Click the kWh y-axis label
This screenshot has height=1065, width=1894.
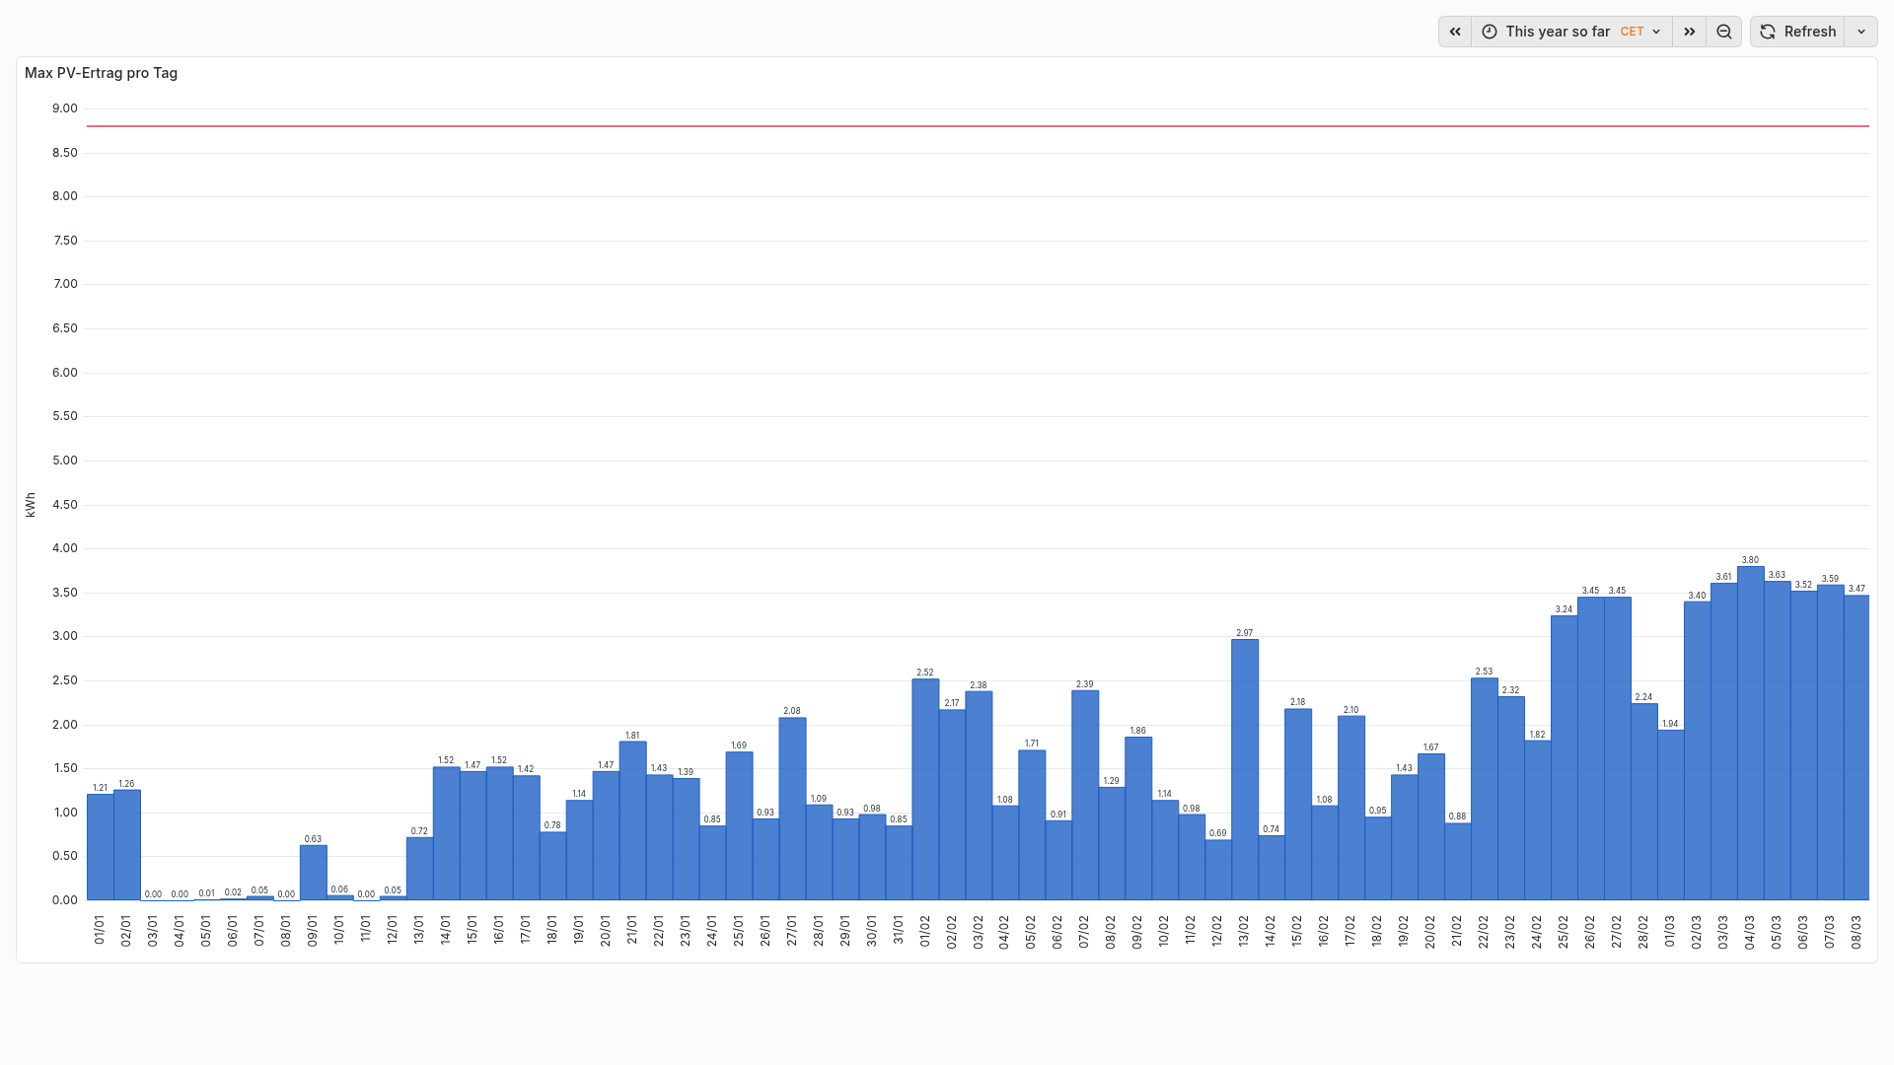click(x=31, y=505)
